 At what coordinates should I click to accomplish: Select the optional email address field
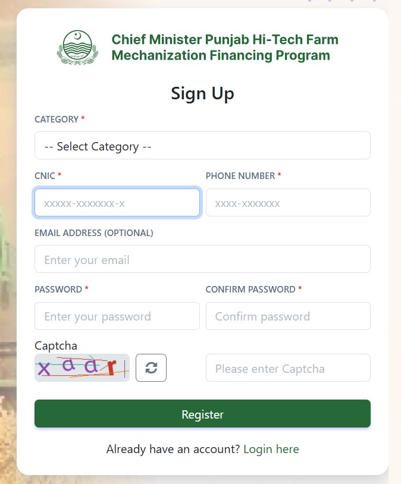202,259
